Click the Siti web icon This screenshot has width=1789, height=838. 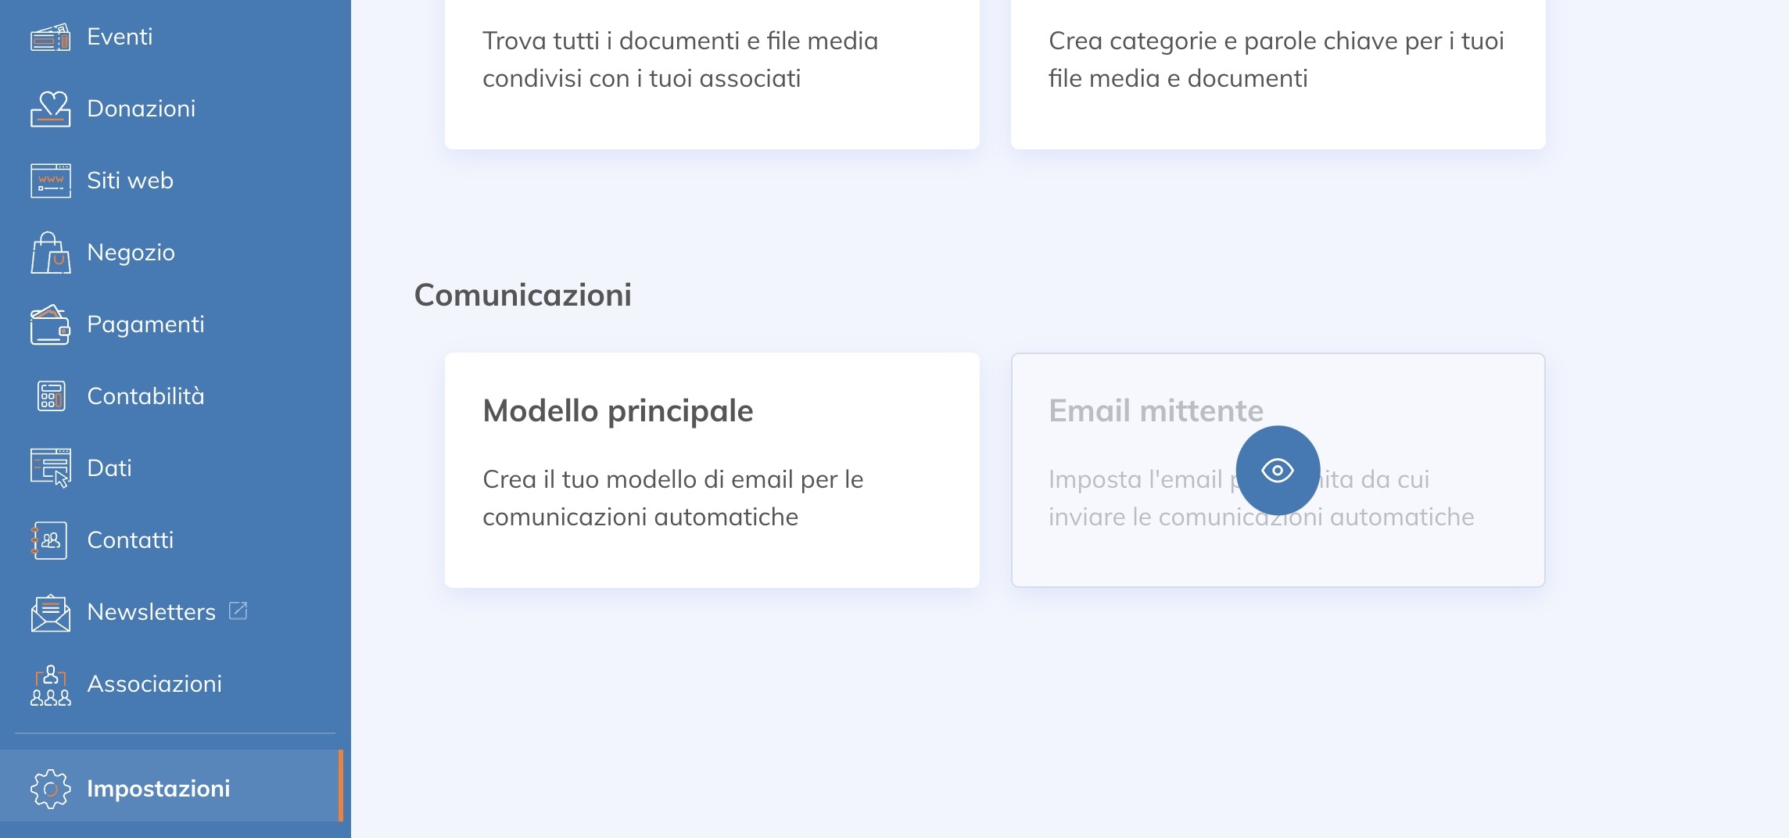pyautogui.click(x=49, y=180)
